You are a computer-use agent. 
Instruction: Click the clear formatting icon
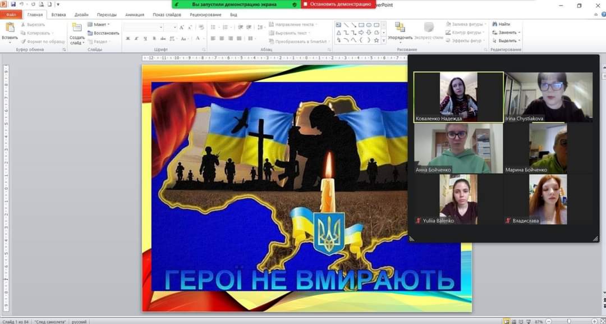point(201,28)
